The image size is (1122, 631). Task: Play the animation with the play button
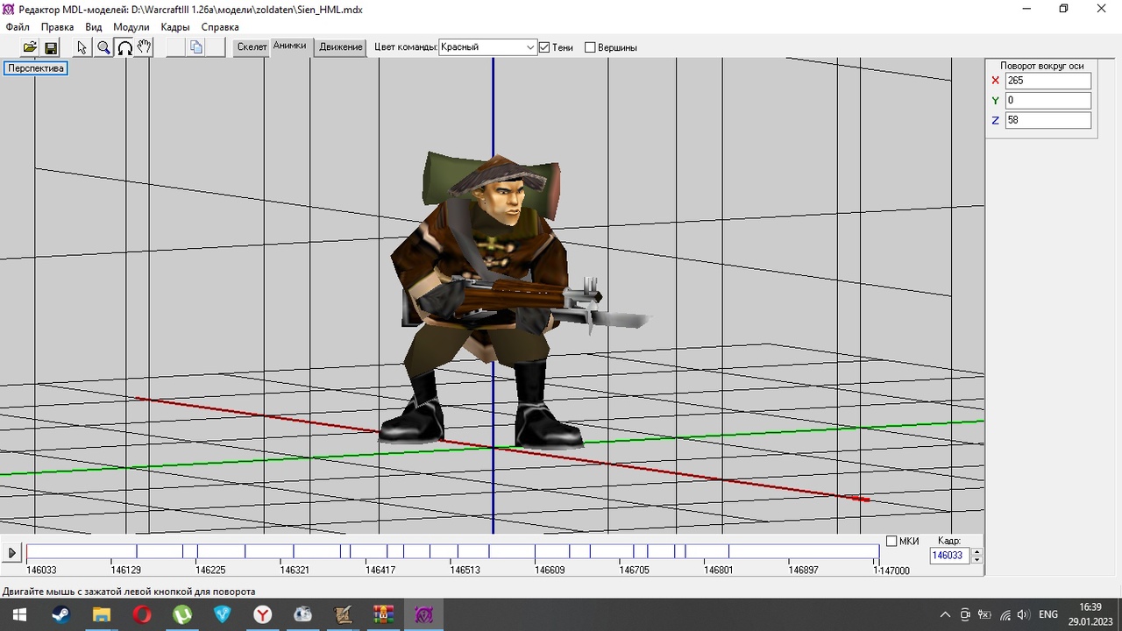pyautogui.click(x=11, y=553)
